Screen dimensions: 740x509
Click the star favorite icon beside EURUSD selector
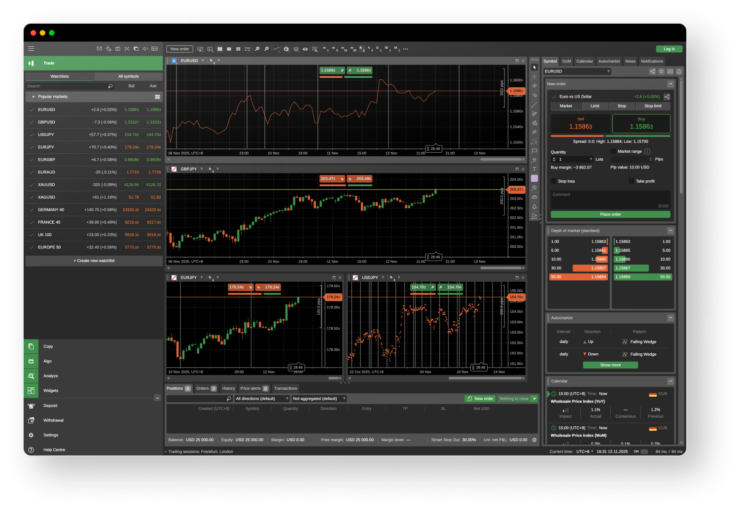(661, 71)
